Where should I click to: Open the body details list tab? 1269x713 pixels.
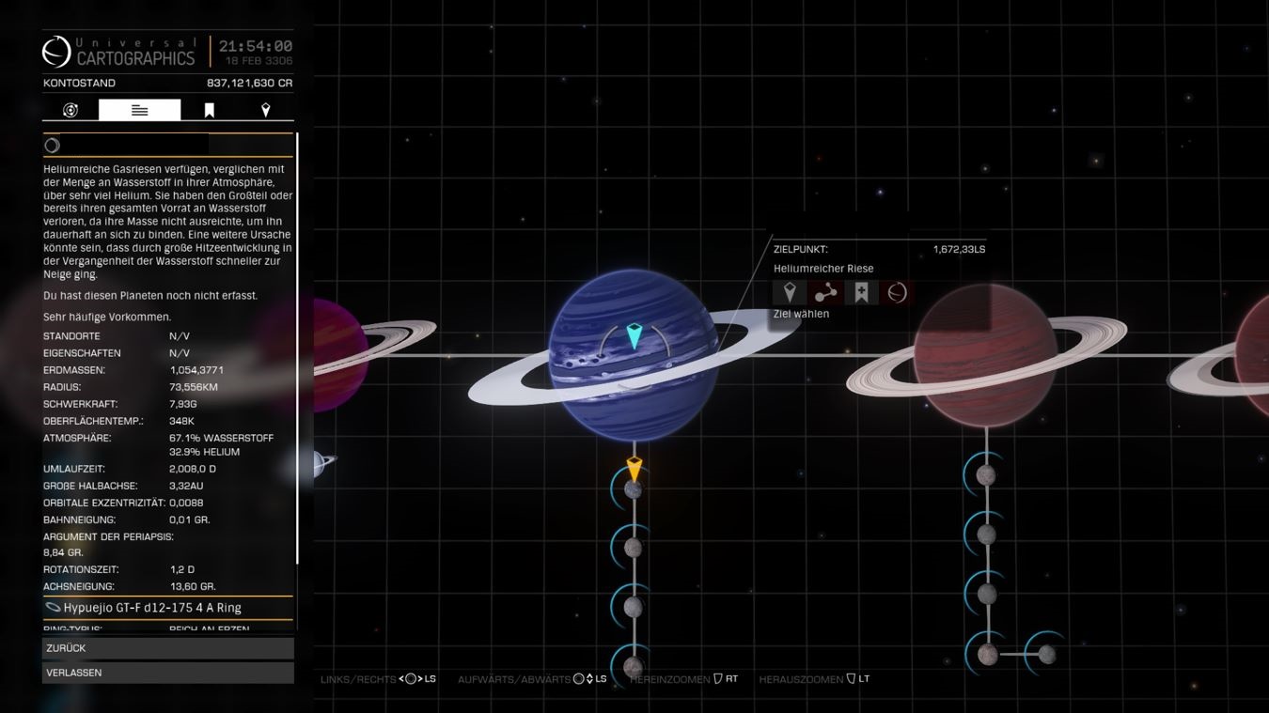pyautogui.click(x=139, y=110)
